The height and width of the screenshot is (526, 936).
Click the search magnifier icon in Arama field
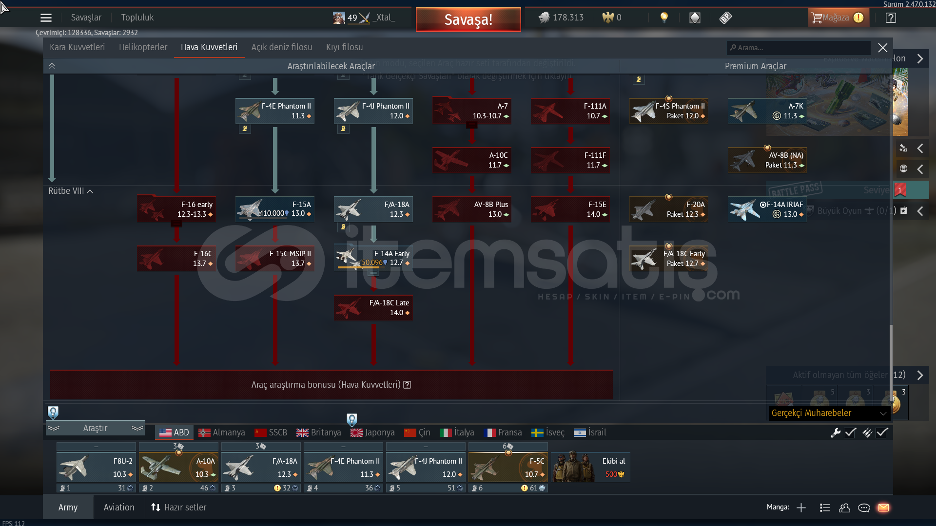[733, 48]
